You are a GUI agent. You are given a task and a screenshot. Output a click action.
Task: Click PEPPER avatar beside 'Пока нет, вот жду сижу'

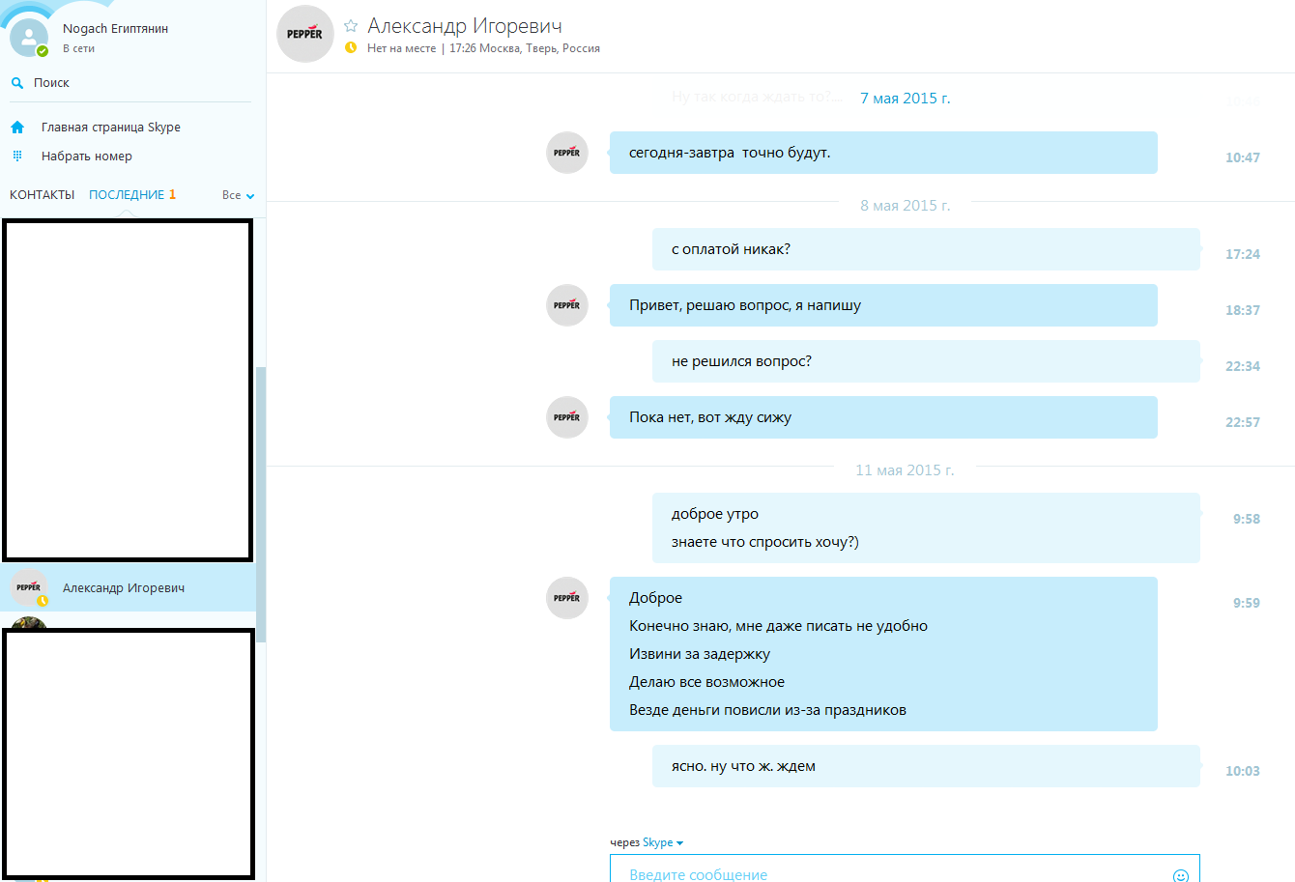tap(567, 417)
